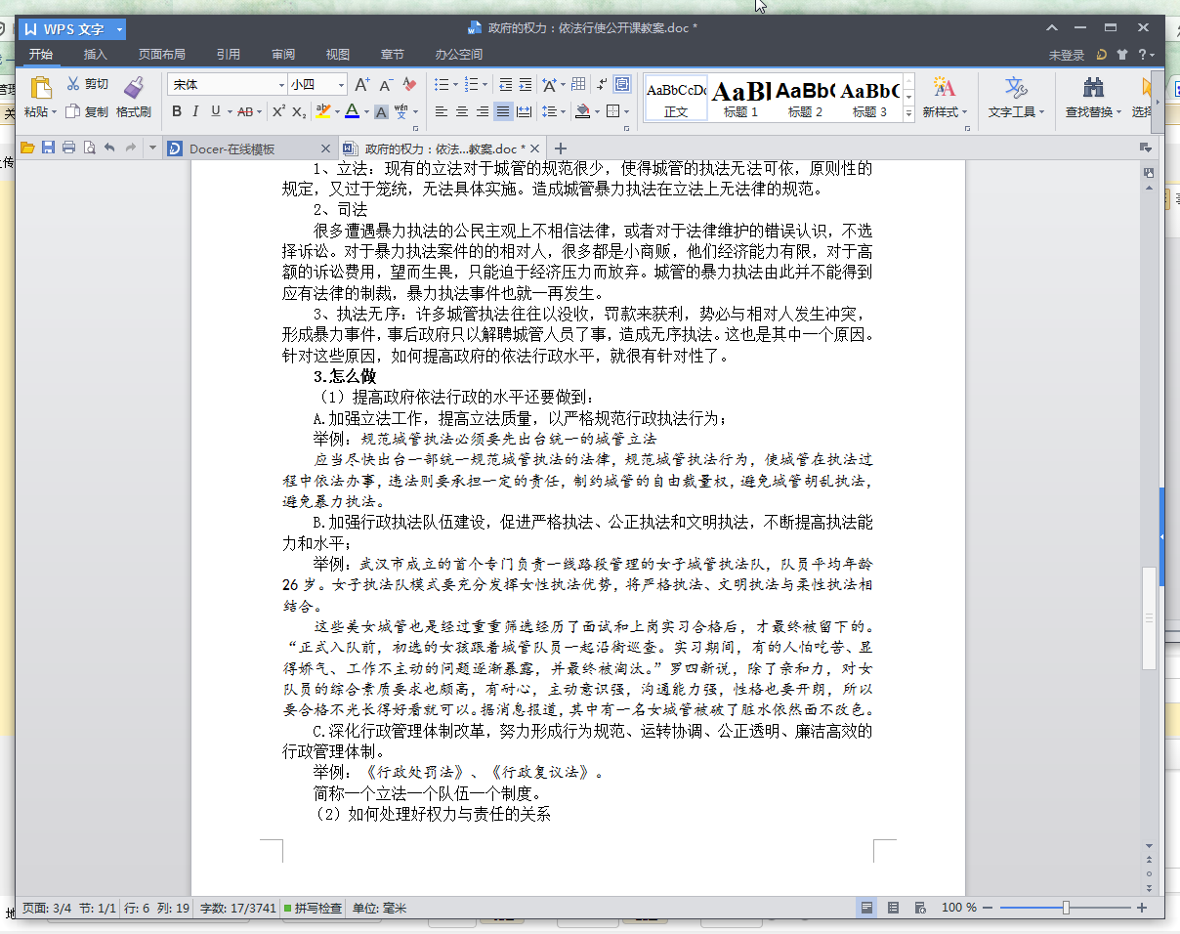1180x934 pixels.
Task: Toggle bold formatting
Action: [177, 112]
